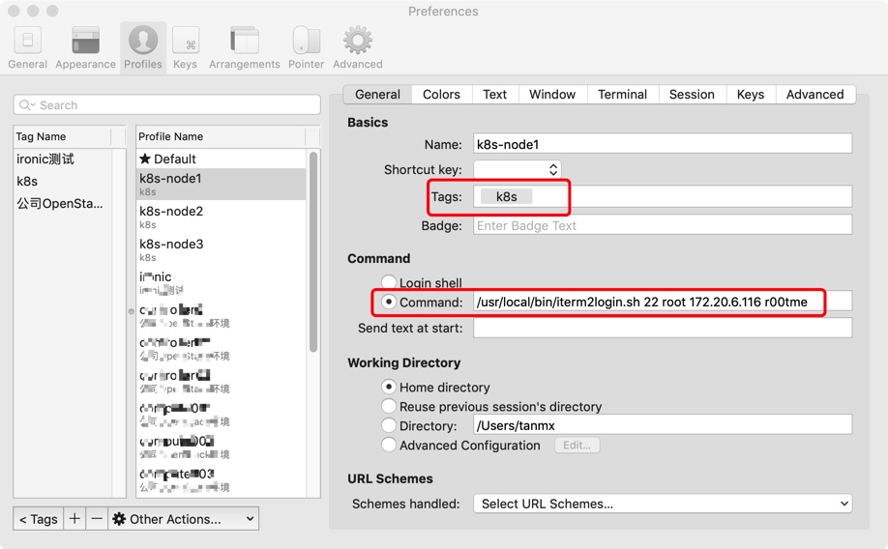Open the Other Actions menu
The width and height of the screenshot is (888, 549).
tap(183, 519)
